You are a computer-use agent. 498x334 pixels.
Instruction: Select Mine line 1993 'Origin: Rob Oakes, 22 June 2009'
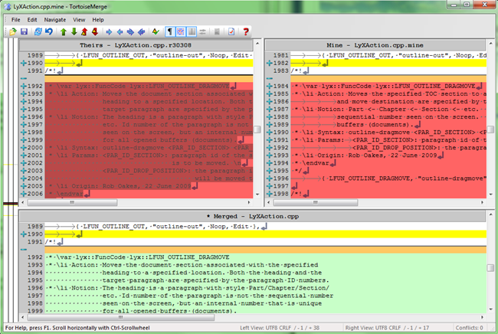point(388,156)
